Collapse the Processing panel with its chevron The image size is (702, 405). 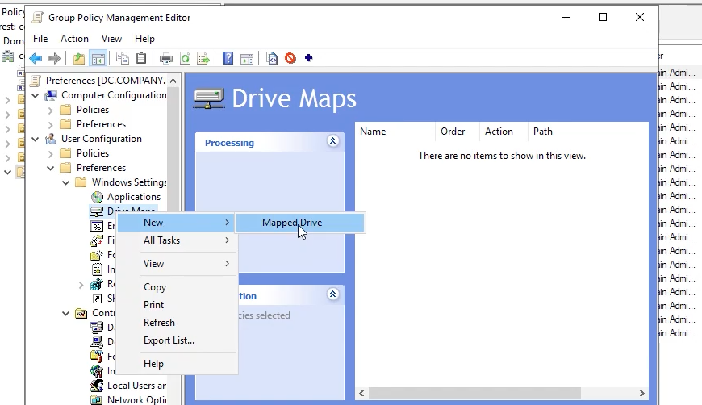[332, 141]
